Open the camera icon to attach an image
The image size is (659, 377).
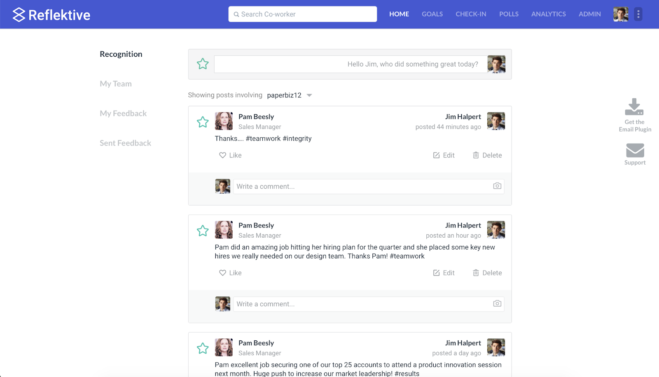coord(497,186)
